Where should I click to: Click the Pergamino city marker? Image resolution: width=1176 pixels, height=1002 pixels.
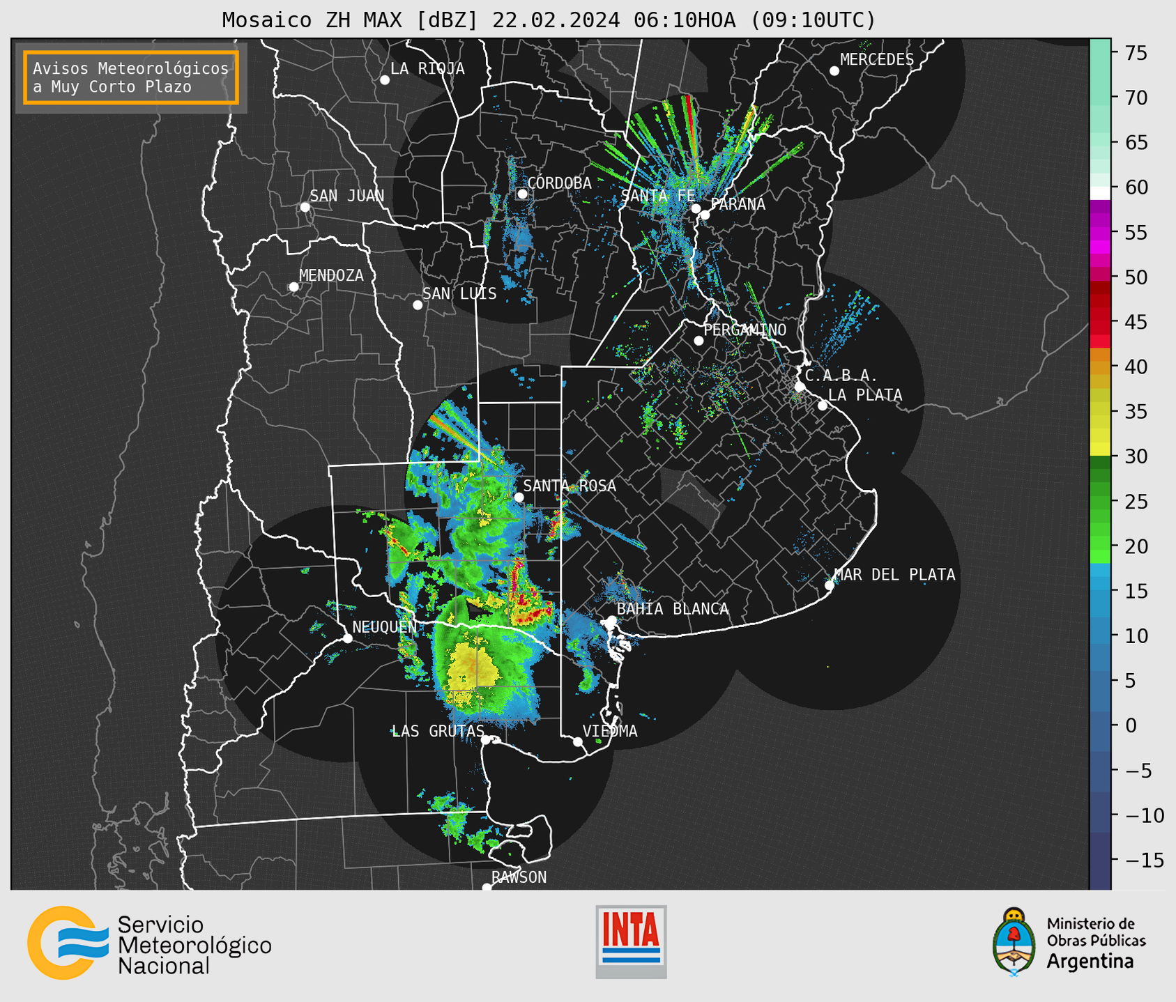[x=698, y=341]
